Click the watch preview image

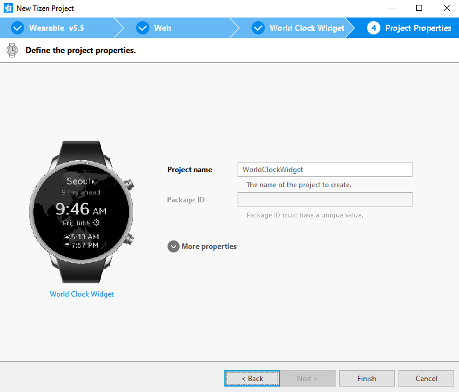(82, 211)
